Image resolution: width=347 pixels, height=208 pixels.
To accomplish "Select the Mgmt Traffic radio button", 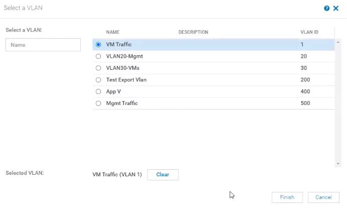I will [98, 103].
